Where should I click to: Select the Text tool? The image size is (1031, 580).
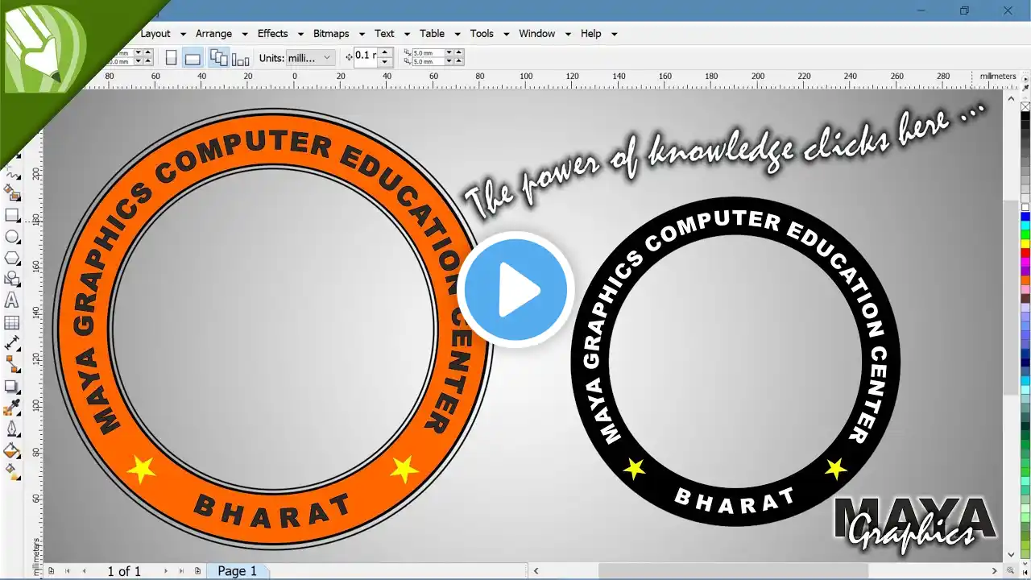coord(12,301)
